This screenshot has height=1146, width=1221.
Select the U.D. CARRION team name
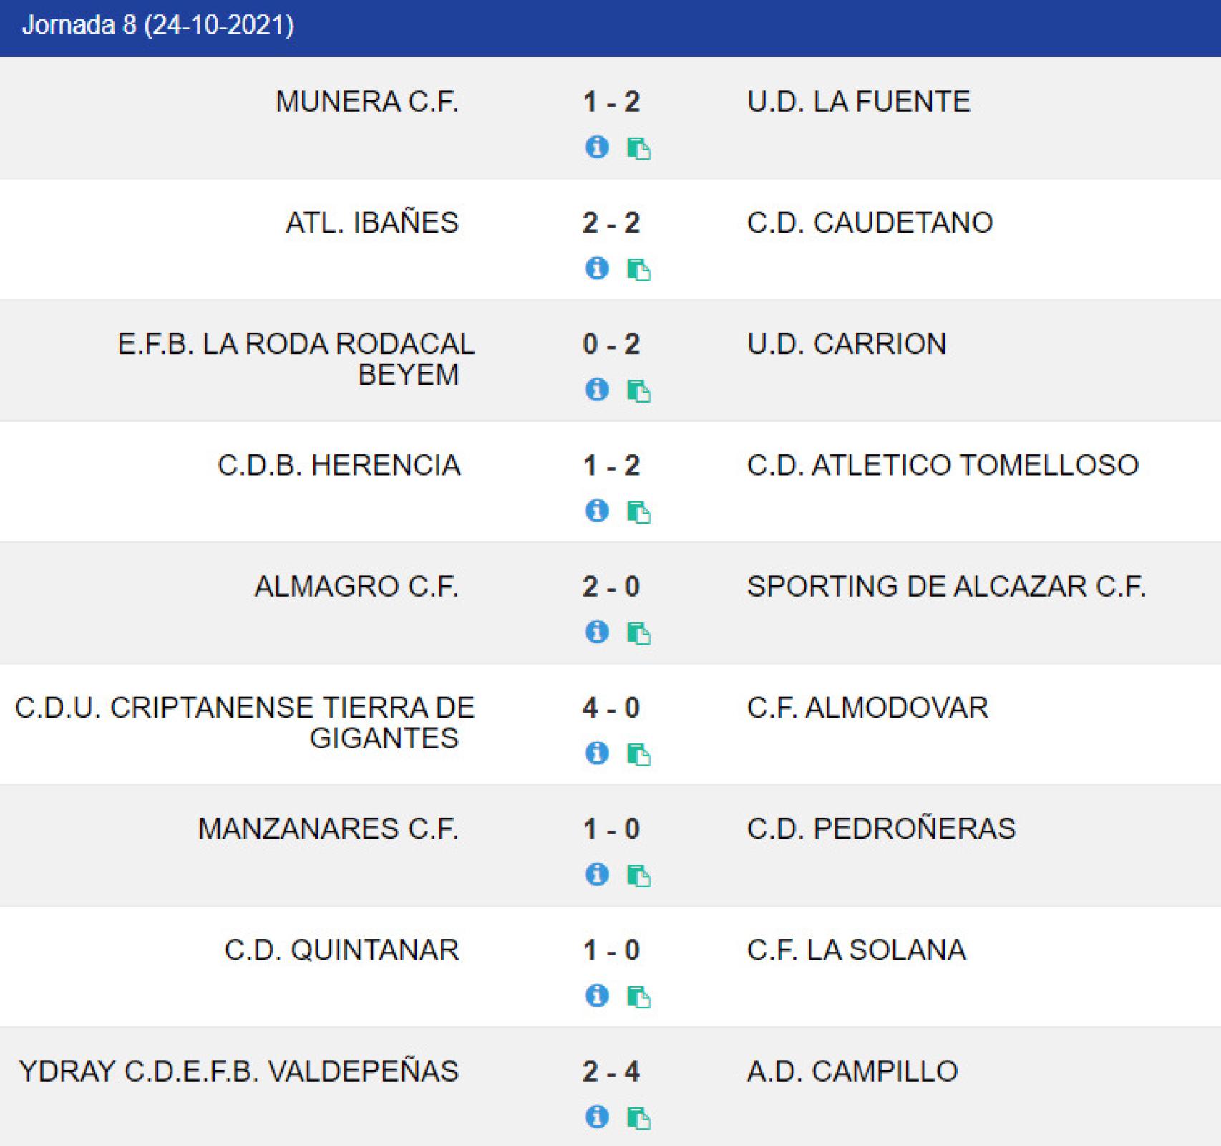847,345
